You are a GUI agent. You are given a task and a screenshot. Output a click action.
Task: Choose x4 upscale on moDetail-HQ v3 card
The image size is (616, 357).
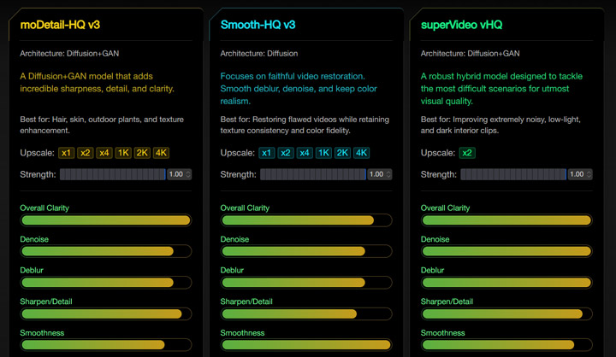(x=105, y=153)
